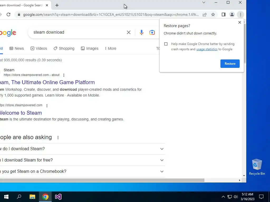
Task: Click the horizontal scrollbar right arrow
Action: [239, 180]
